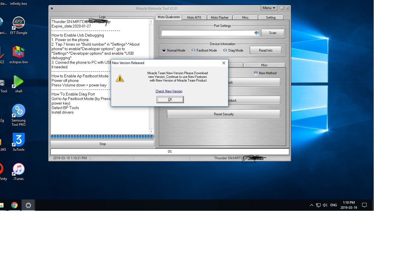This screenshot has width=408, height=255.
Task: Click the Stop button under logs
Action: [x=103, y=144]
